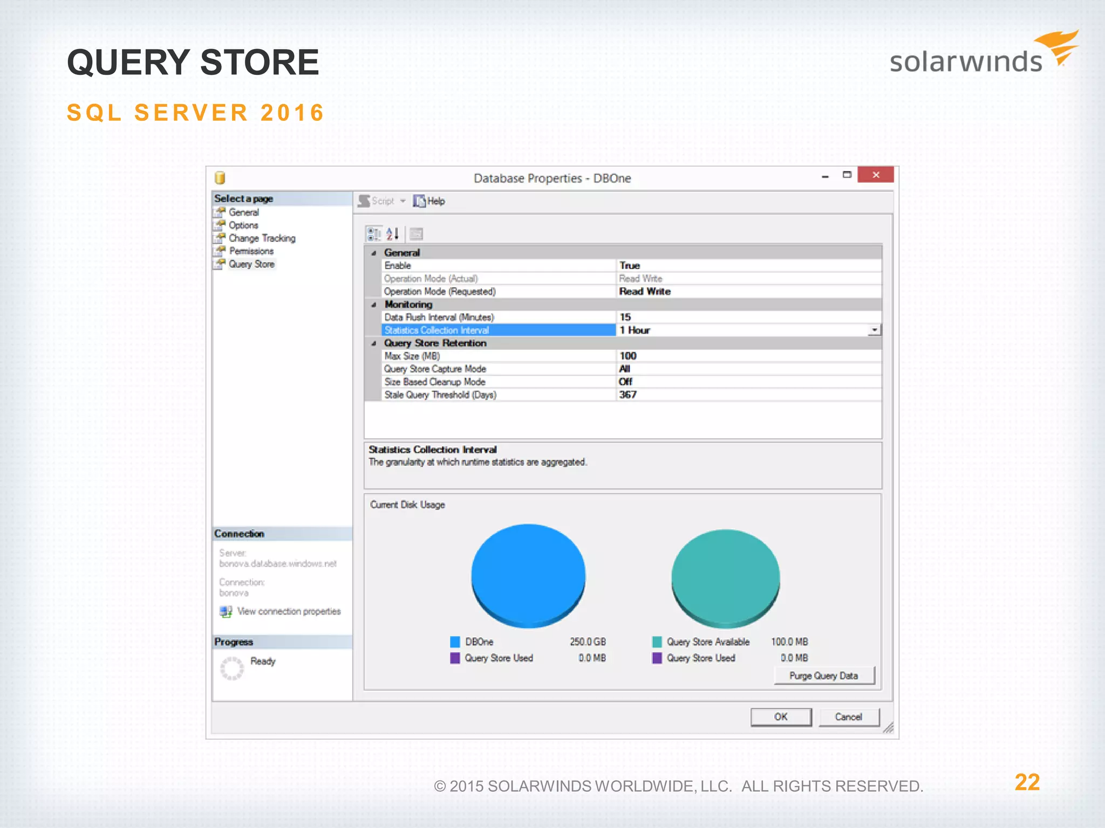
Task: Select Data Flush Interval (Minutes) row
Action: 631,318
